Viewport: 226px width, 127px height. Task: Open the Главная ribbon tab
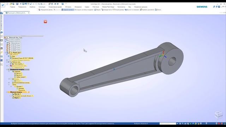(13, 7)
